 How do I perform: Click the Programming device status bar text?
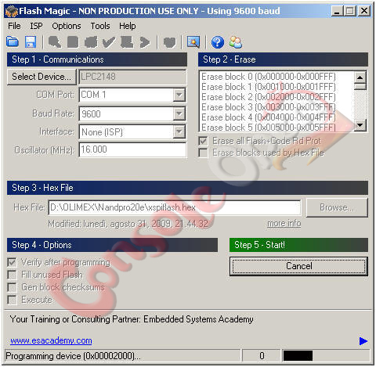coord(73,356)
